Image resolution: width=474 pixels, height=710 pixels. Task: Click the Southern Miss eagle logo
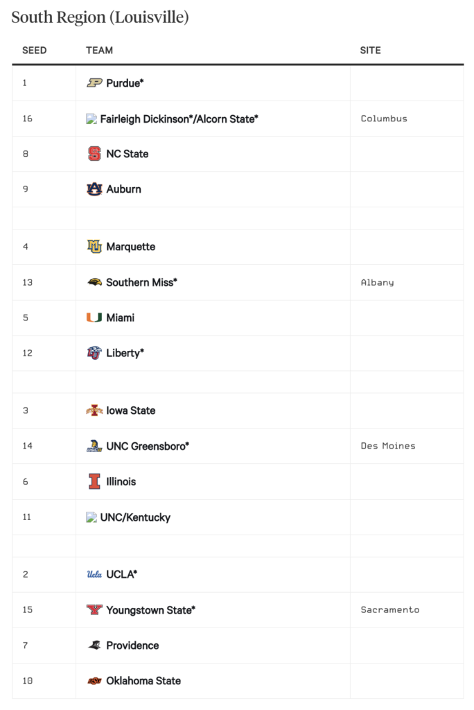click(x=94, y=282)
